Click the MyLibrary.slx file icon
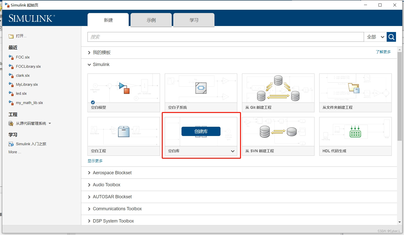 11,84
